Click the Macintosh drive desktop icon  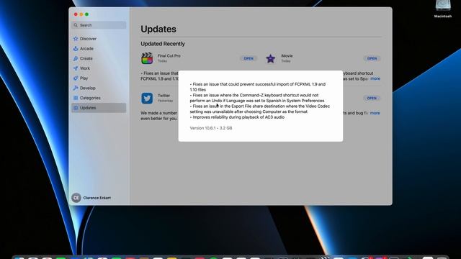pos(443,9)
